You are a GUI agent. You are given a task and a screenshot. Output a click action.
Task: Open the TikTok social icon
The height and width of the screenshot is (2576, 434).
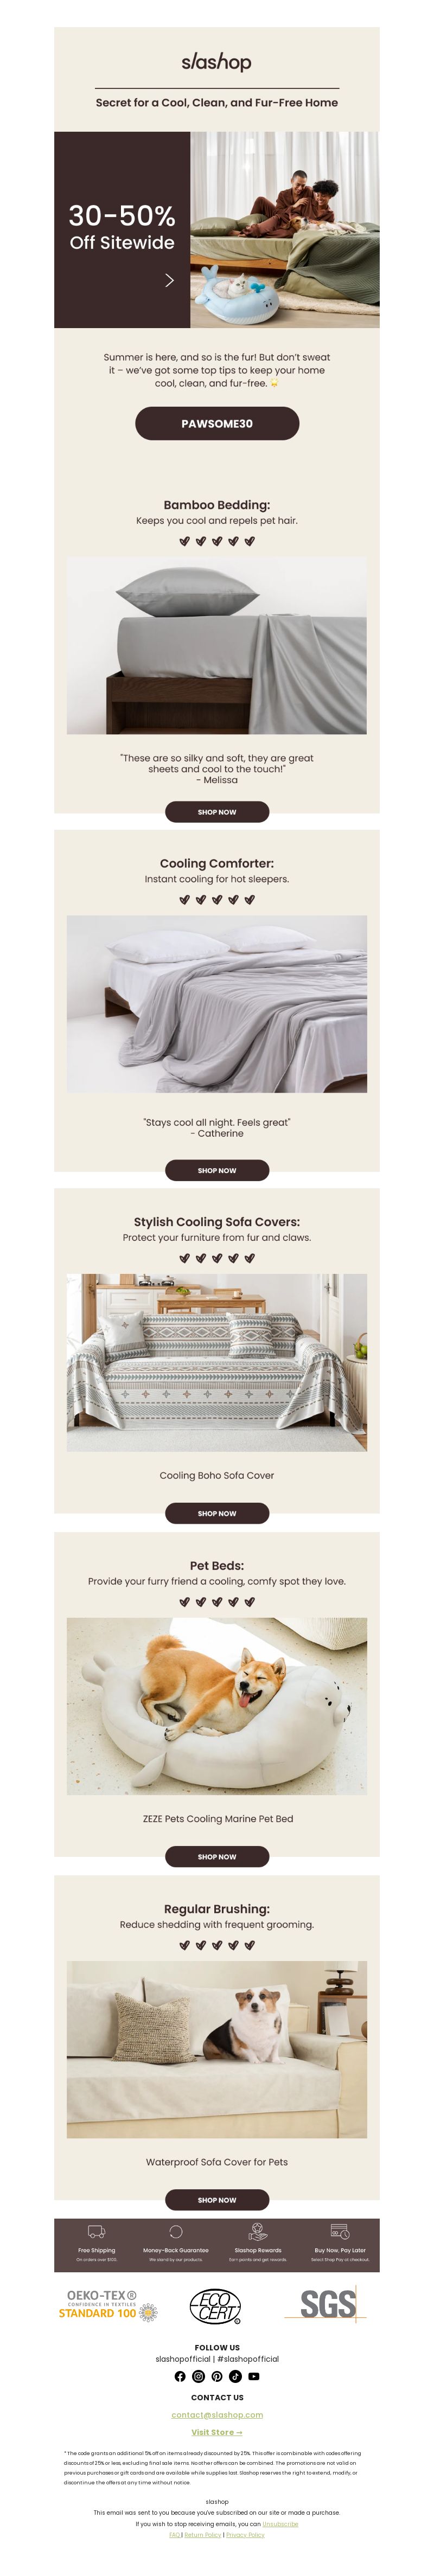coord(235,2376)
